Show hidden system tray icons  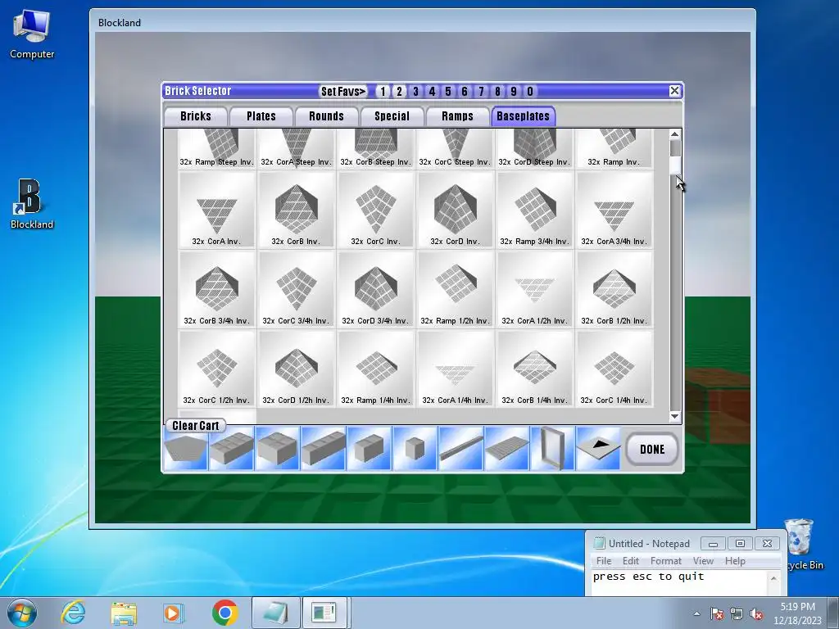696,613
